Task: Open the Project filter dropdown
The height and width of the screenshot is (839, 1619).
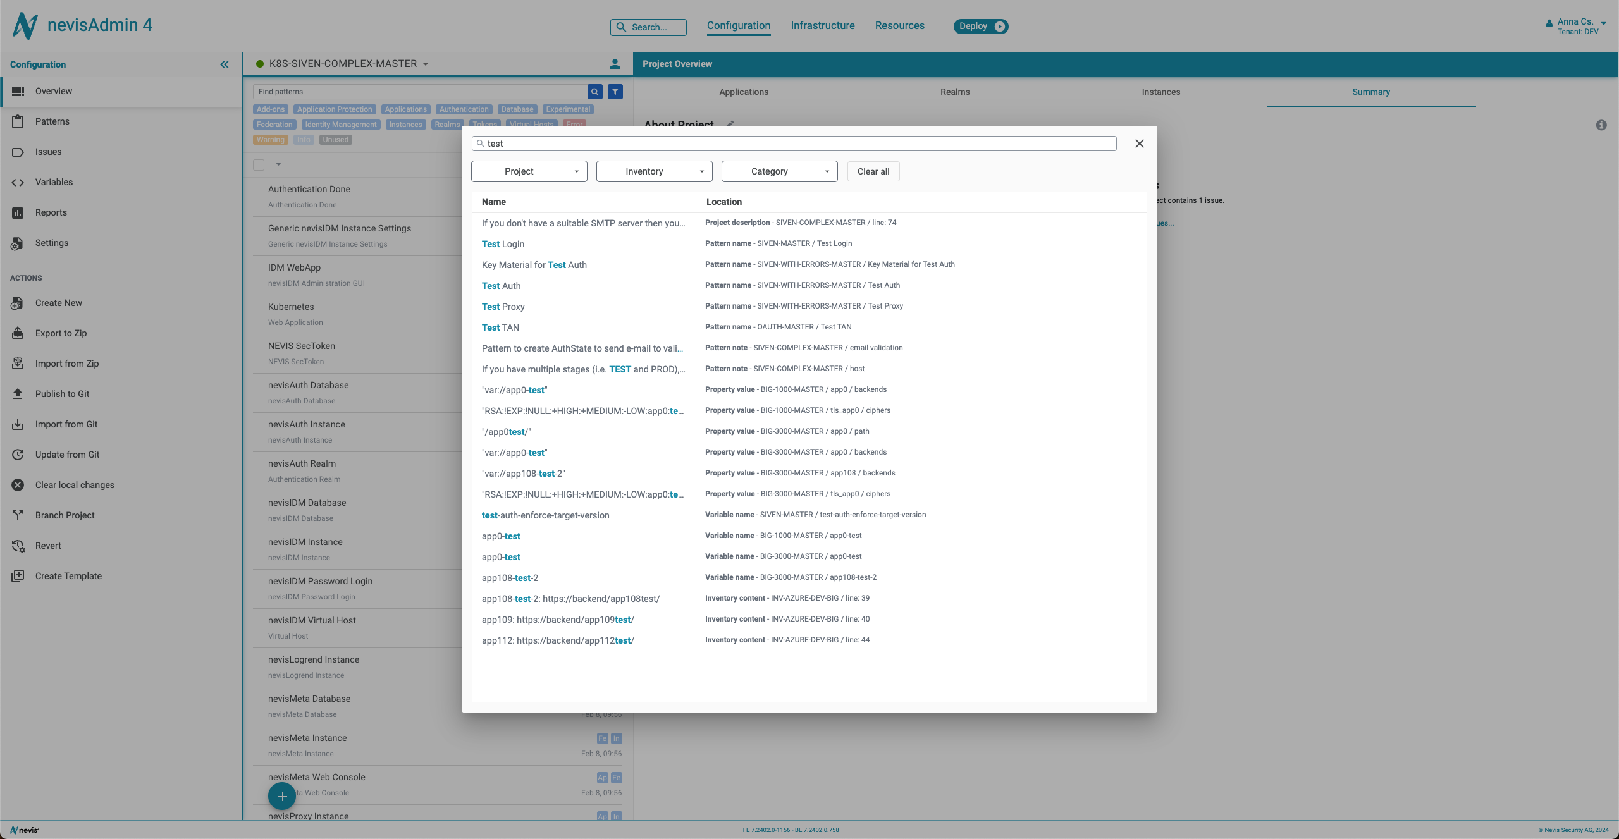Action: pos(529,171)
